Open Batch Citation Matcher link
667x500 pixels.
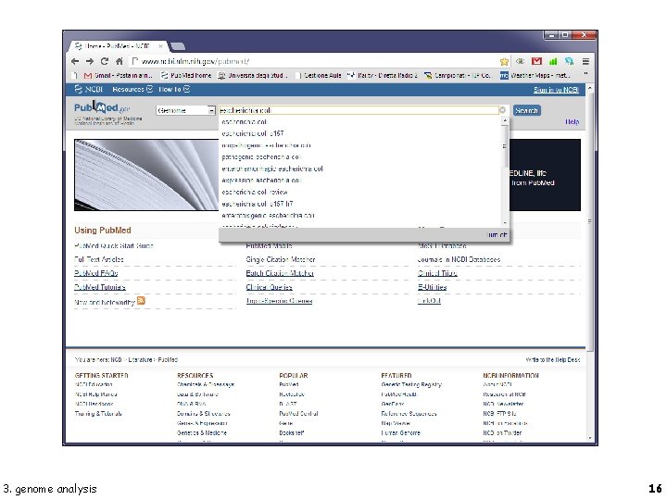pyautogui.click(x=280, y=273)
